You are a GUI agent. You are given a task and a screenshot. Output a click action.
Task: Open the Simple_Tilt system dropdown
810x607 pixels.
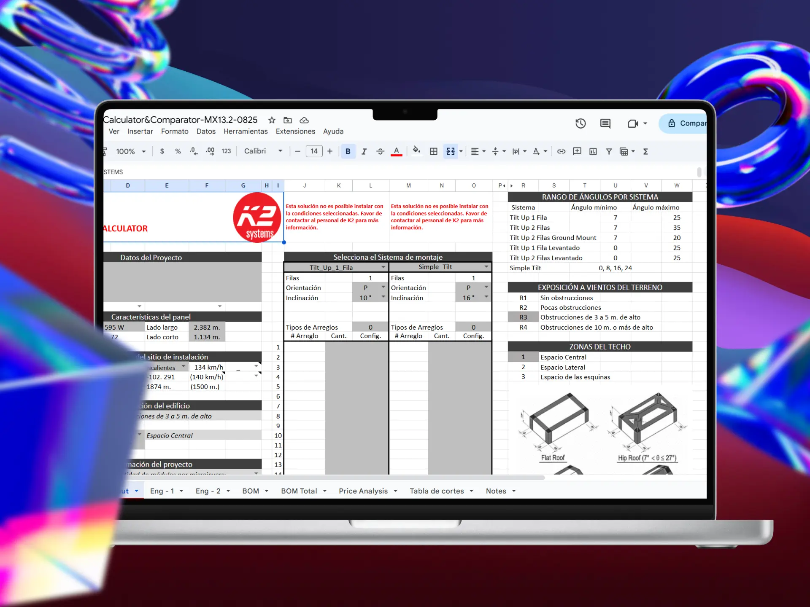click(x=486, y=266)
